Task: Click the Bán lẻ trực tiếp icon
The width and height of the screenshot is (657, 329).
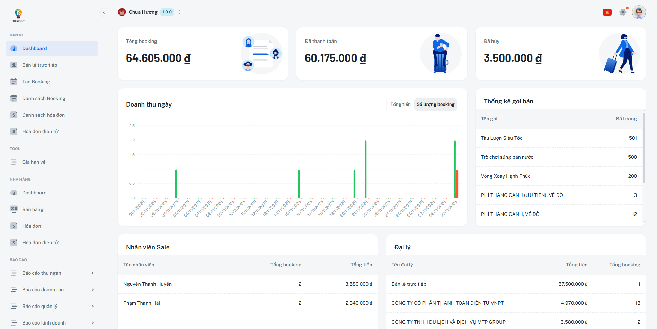Action: (14, 65)
